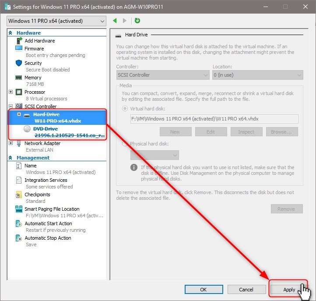The width and height of the screenshot is (316, 301).
Task: Open the Controller dropdown
Action: pyautogui.click(x=163, y=75)
